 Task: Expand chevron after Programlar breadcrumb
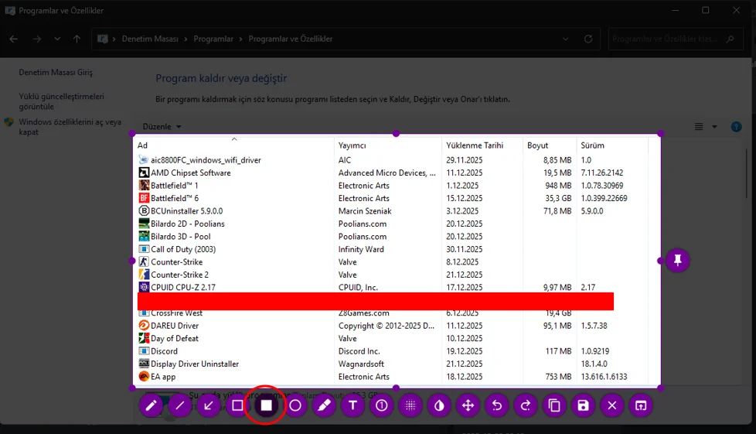click(x=240, y=39)
